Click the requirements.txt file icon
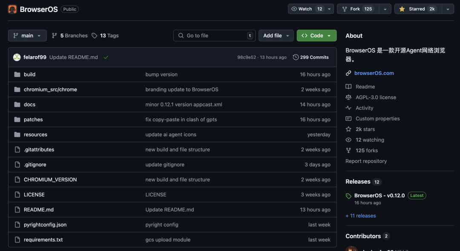 coord(17,240)
